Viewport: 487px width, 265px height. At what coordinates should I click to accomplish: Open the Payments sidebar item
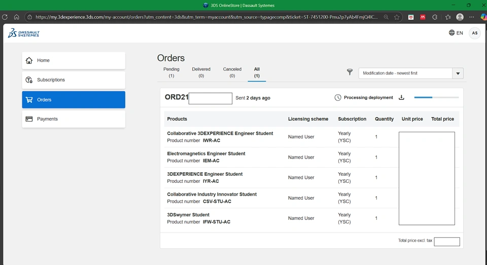pos(74,119)
